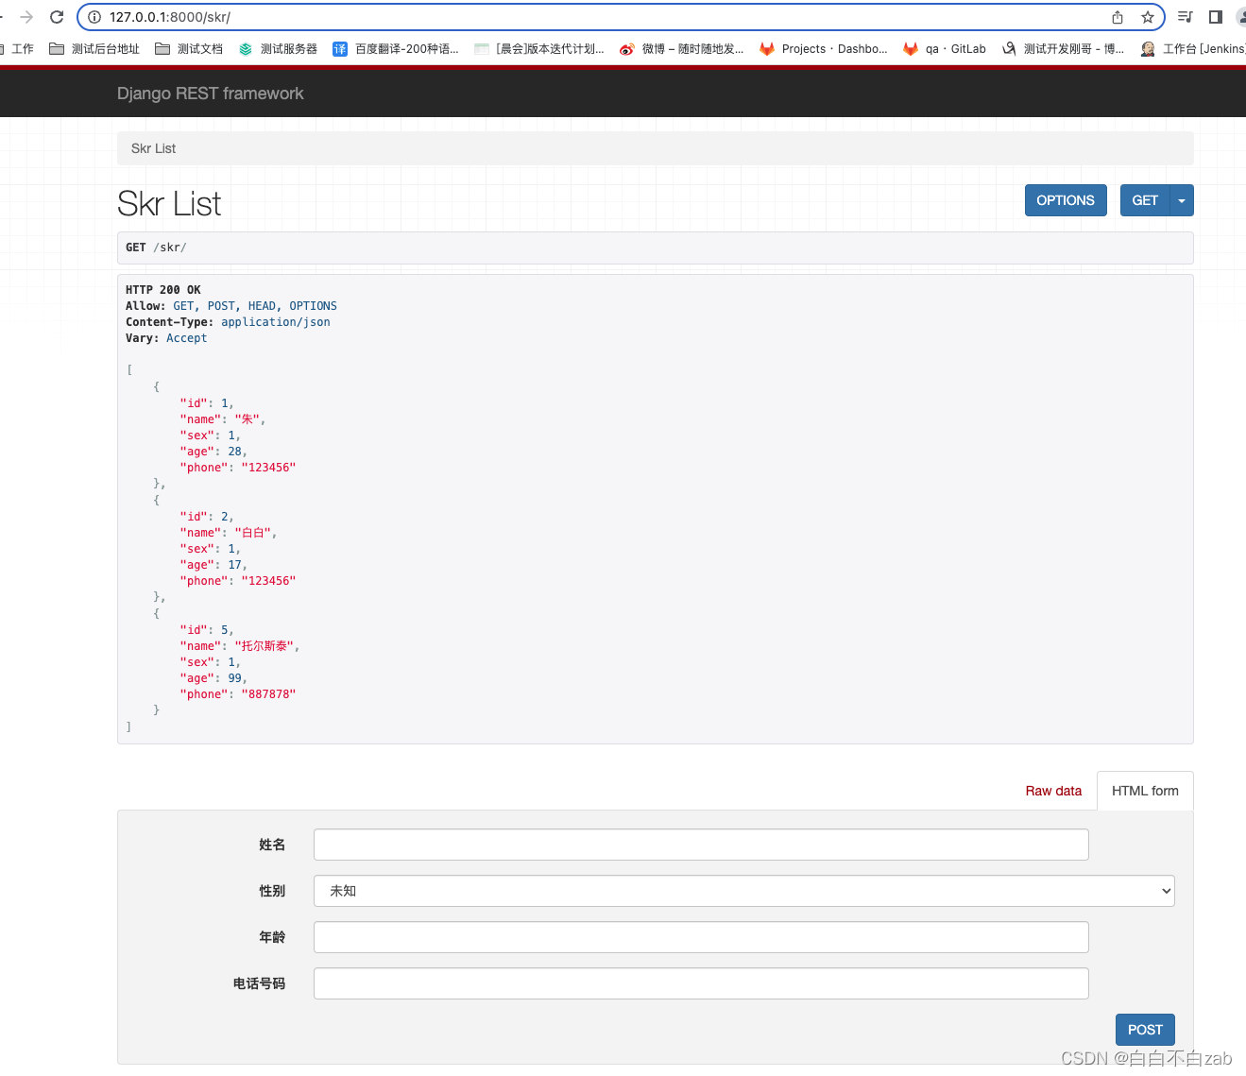This screenshot has height=1076, width=1246.
Task: Open the 测试服务器 bookmark
Action: (x=278, y=49)
